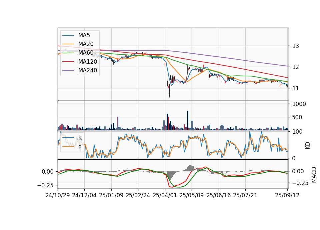
Task: Click the left MACD axis value −0.25
Action: (x=46, y=185)
